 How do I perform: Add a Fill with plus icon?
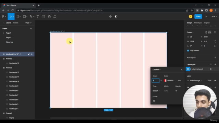215,87
